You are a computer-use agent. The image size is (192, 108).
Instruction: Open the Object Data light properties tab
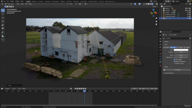160,62
